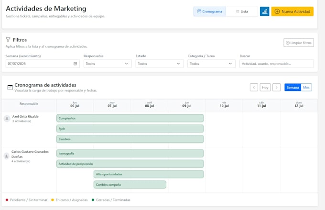Screen dimensions: 325x210
Task: Jump to today with the Hoy button
Action: (265, 87)
